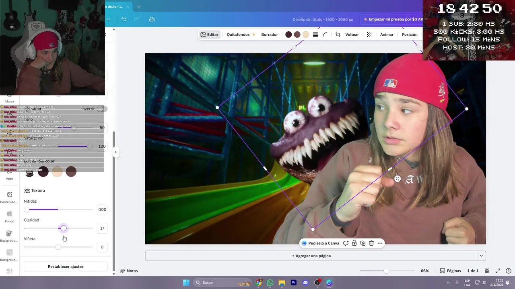Viewport: 515px width, 289px height.
Task: Open transparency checkerboard icon
Action: point(369,35)
